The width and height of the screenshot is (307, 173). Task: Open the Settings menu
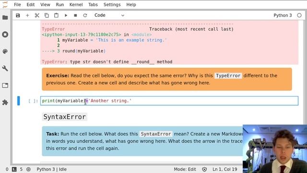(112, 4)
